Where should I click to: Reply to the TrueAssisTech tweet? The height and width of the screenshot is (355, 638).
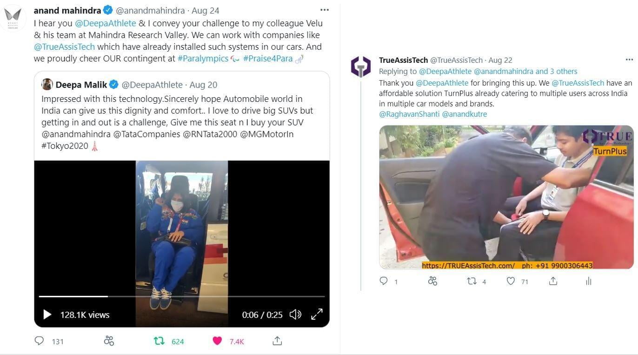[384, 281]
